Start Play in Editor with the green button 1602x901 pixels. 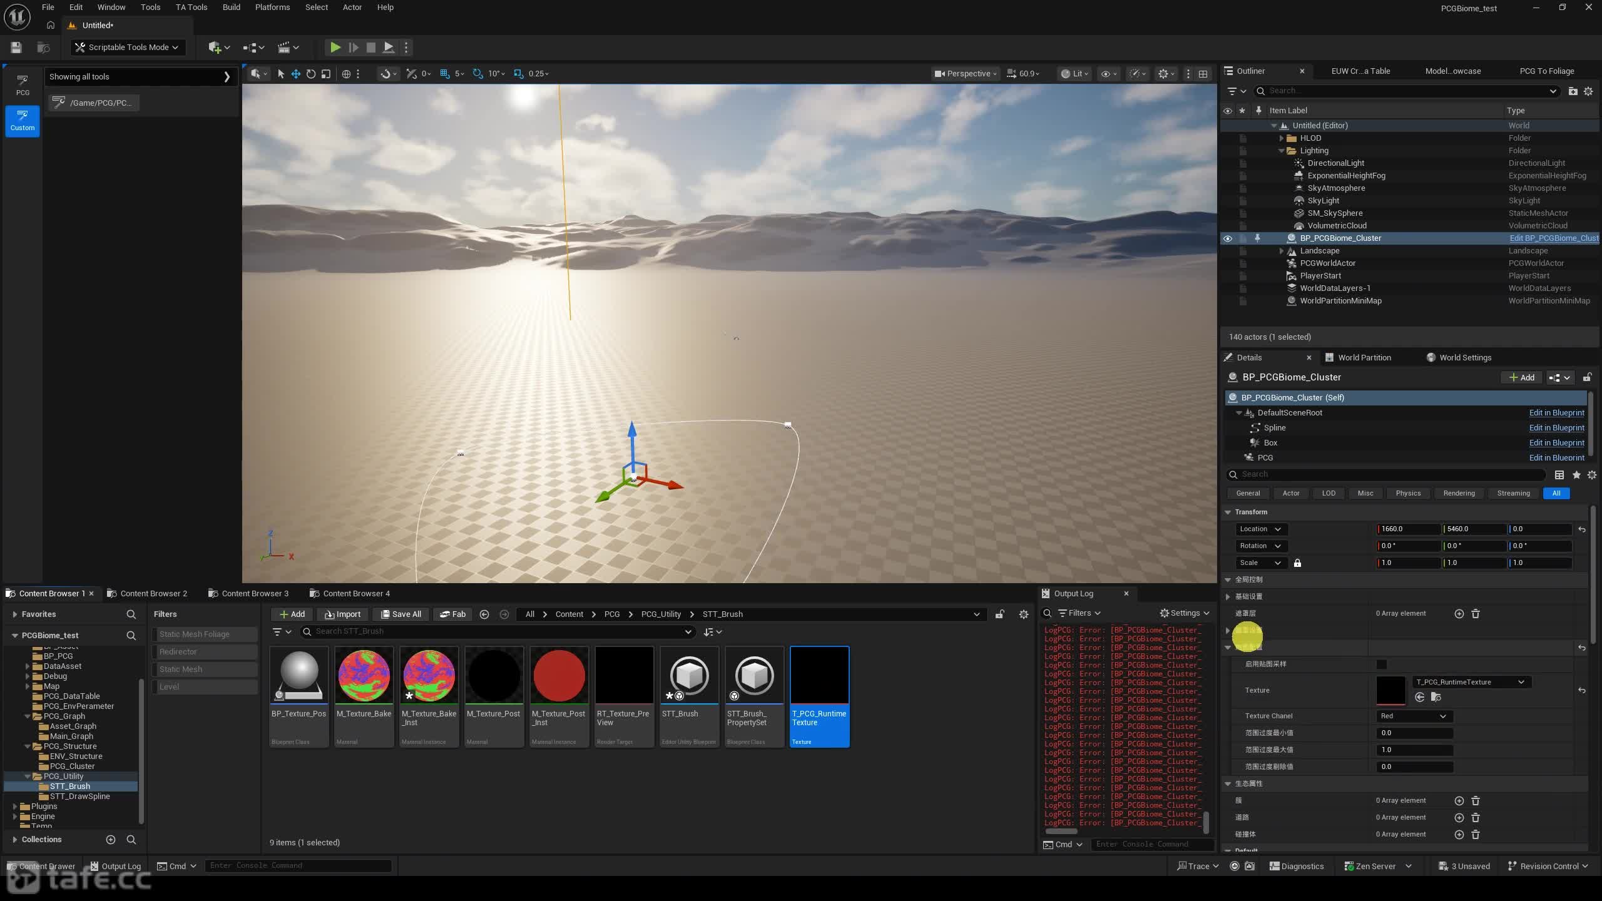pos(335,47)
